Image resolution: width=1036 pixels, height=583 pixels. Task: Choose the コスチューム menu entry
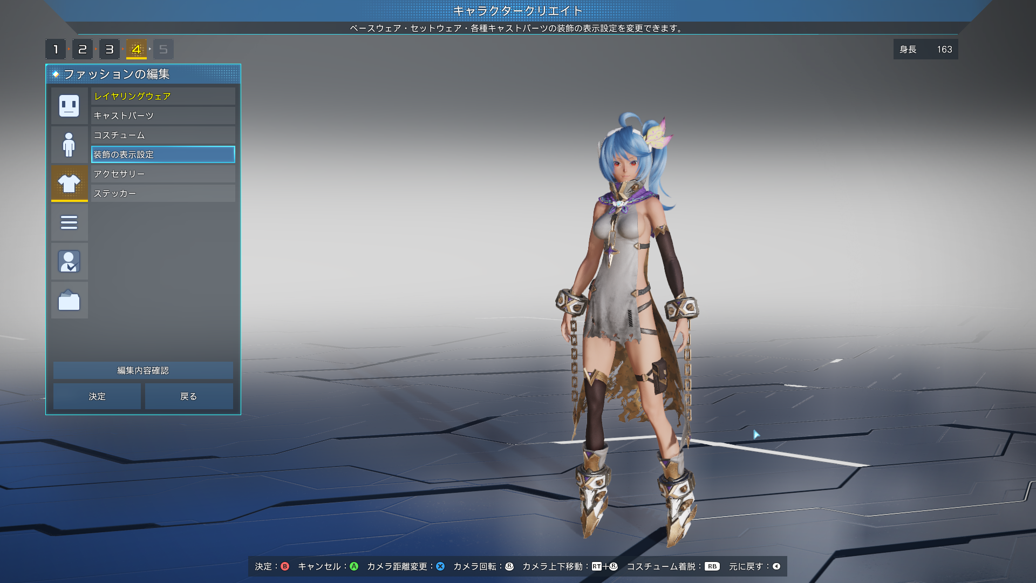[163, 135]
